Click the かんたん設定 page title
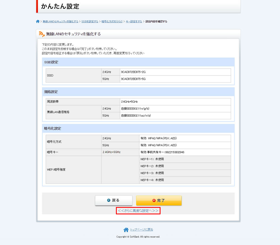The image size is (280, 245). [x=60, y=6]
